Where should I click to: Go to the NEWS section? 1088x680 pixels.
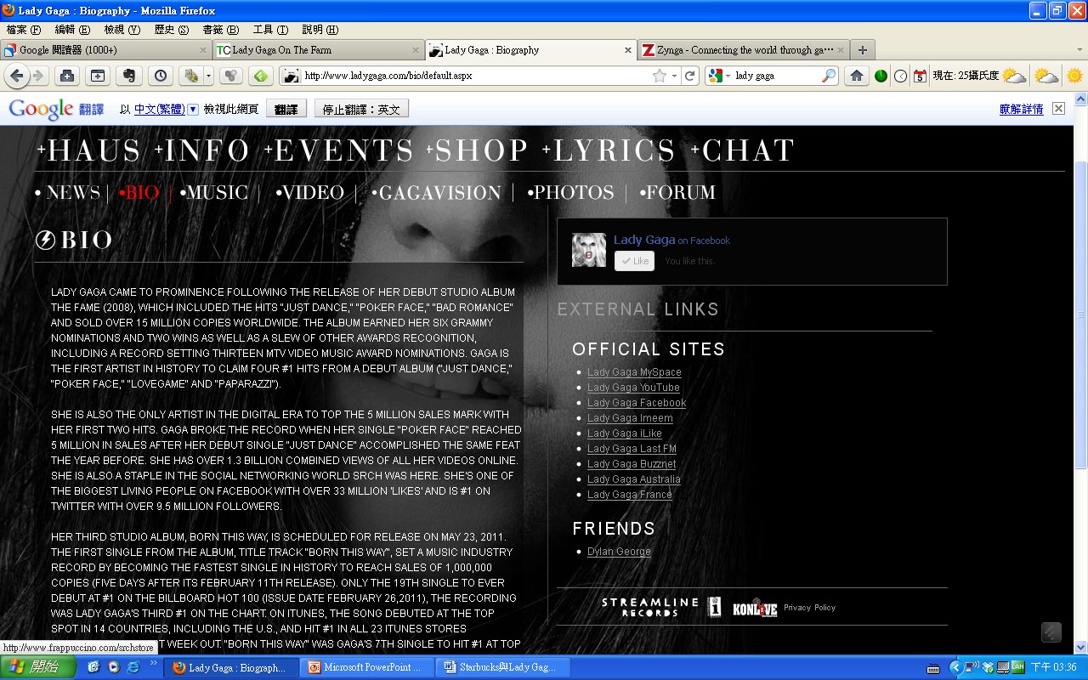[x=68, y=193]
